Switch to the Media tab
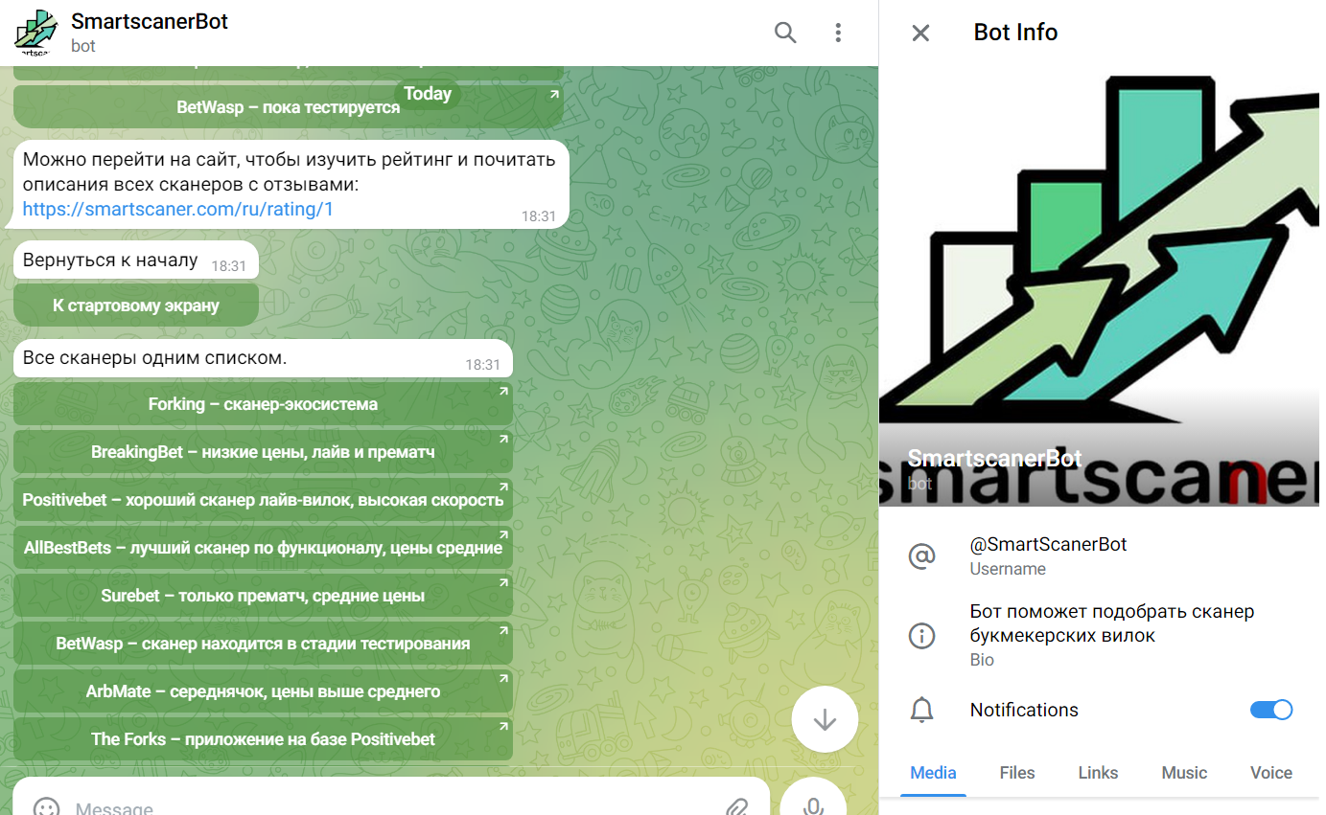Screen dimensions: 1326x815 [x=933, y=773]
